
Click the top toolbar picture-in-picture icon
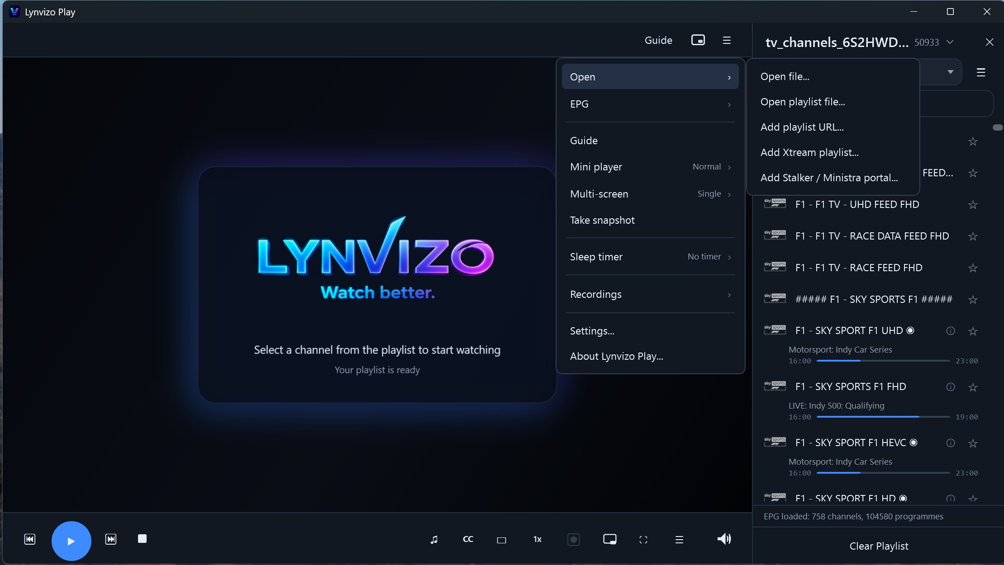pos(698,40)
